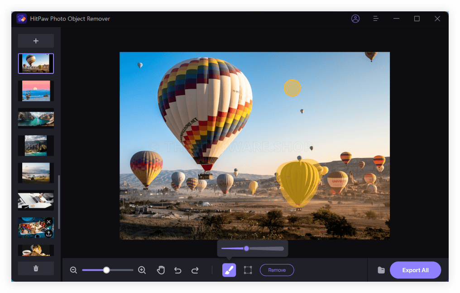Select the Brush tool
The image size is (460, 293).
(229, 270)
